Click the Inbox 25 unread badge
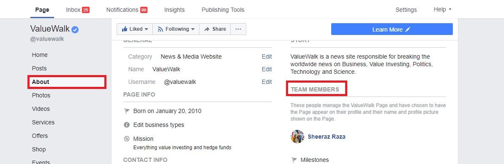The width and height of the screenshot is (504, 164). coord(85,10)
